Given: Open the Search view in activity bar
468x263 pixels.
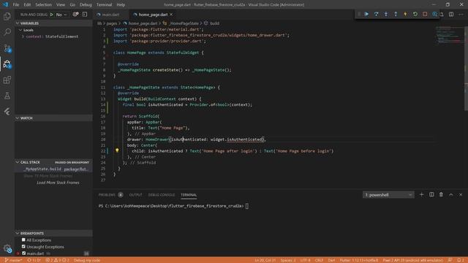Looking at the screenshot, I should click(x=7, y=32).
